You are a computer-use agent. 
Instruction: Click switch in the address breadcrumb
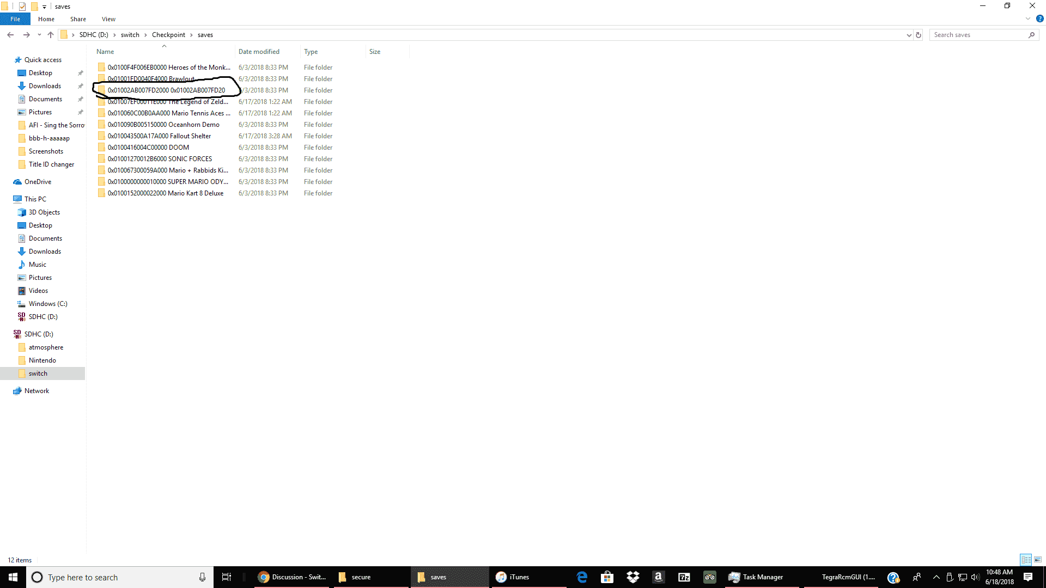[x=130, y=35]
